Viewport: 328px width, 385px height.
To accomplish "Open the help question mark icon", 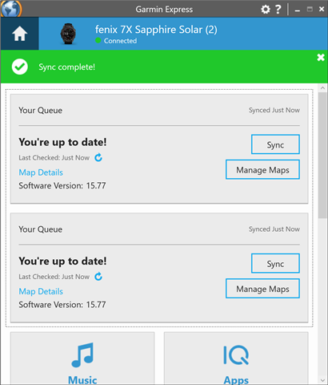I will [278, 9].
